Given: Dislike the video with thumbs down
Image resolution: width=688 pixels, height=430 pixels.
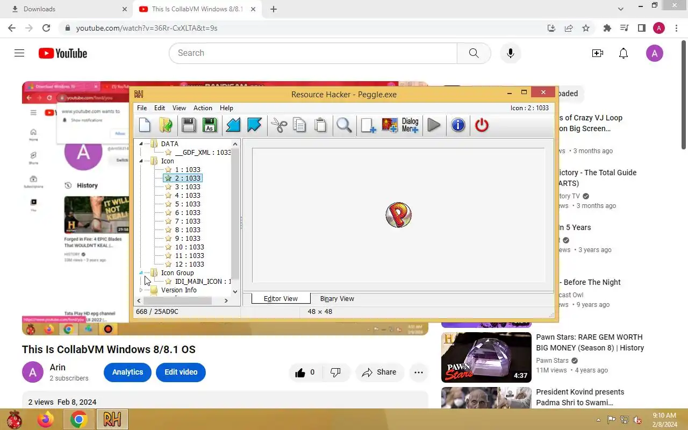Looking at the screenshot, I should click(336, 372).
